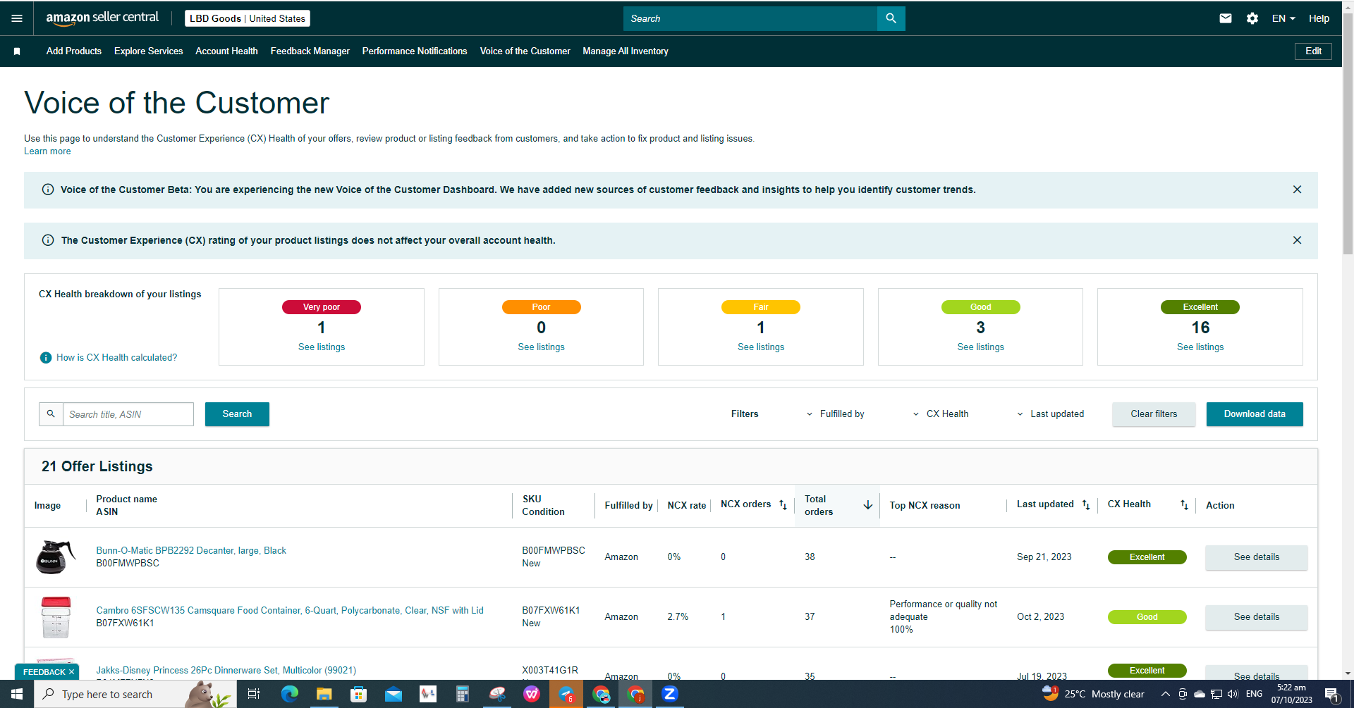This screenshot has height=708, width=1354.
Task: Open the Windows notification center
Action: click(x=1332, y=695)
